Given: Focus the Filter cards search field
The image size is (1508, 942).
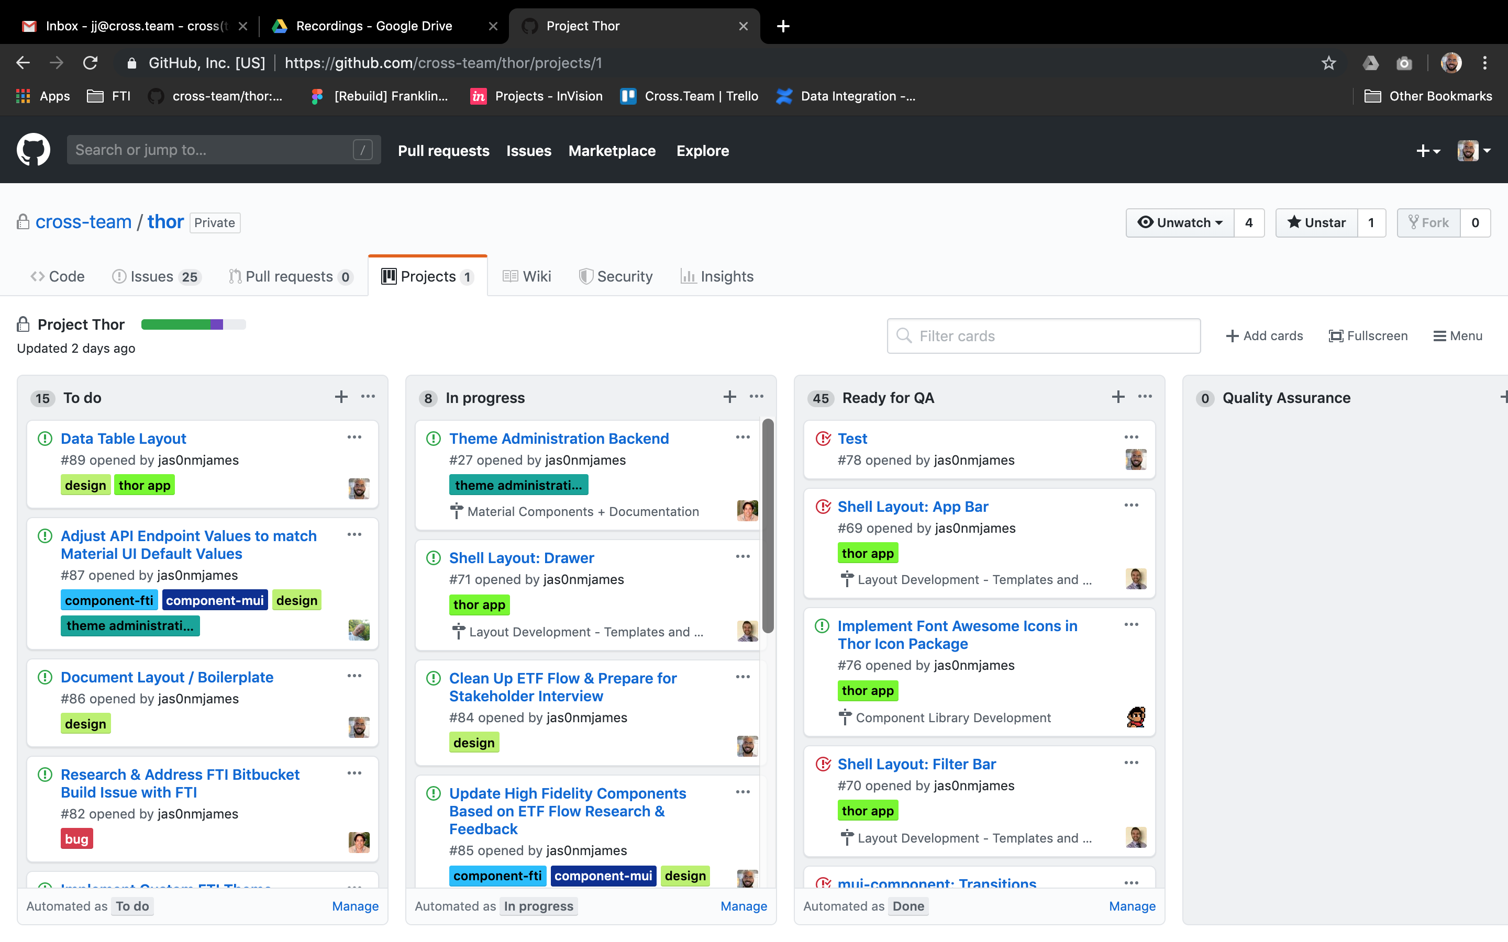Looking at the screenshot, I should [x=1044, y=336].
